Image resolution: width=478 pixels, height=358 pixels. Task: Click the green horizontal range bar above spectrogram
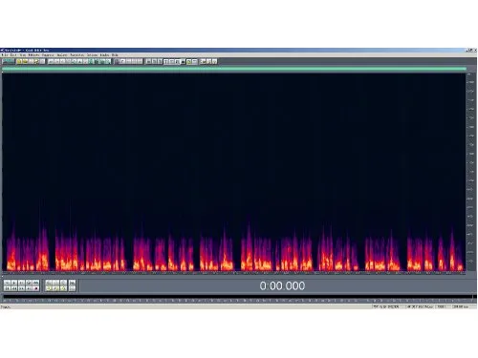234,69
